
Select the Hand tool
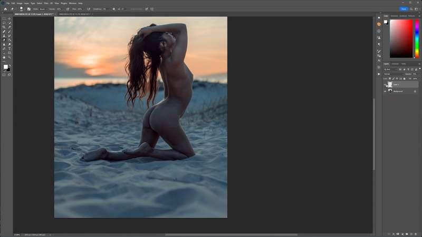click(4, 57)
